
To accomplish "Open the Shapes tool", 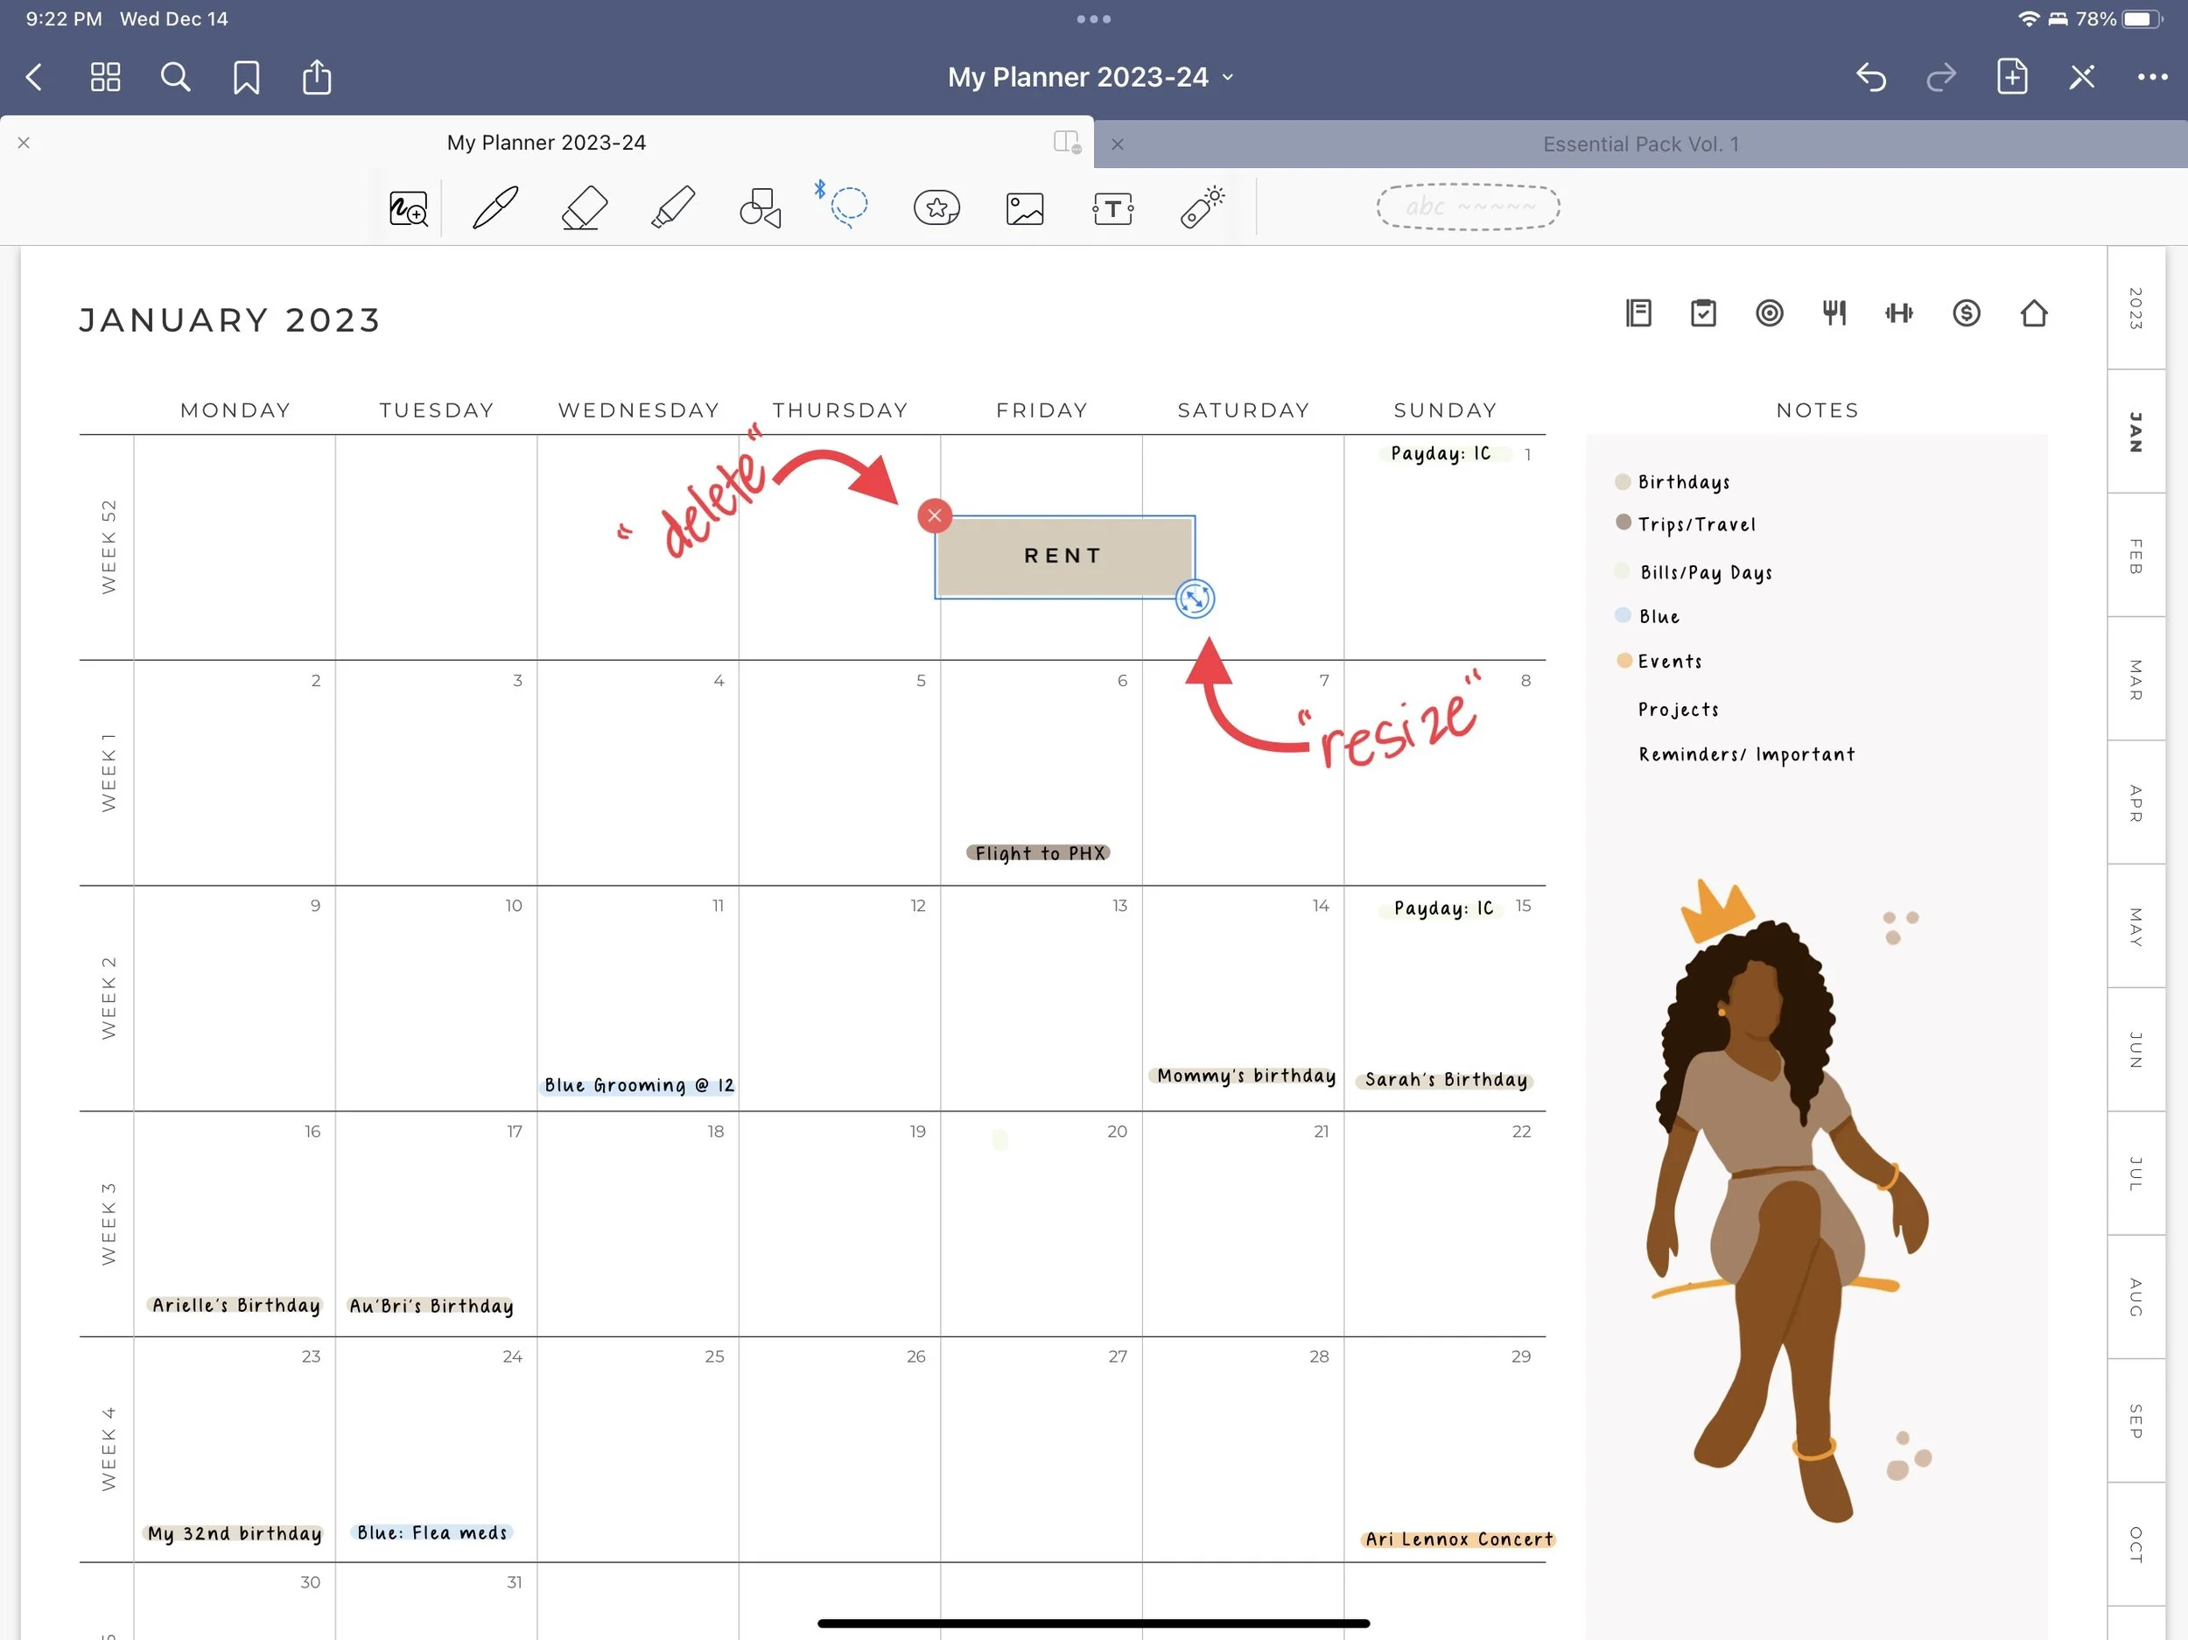I will pyautogui.click(x=760, y=207).
